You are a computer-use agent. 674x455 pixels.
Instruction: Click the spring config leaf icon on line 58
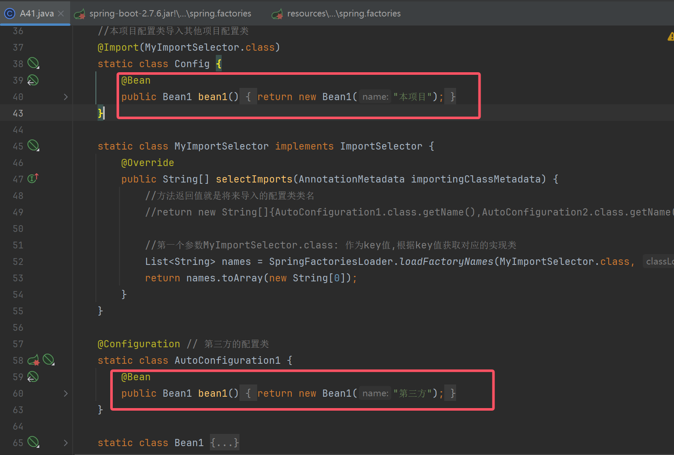coord(33,360)
